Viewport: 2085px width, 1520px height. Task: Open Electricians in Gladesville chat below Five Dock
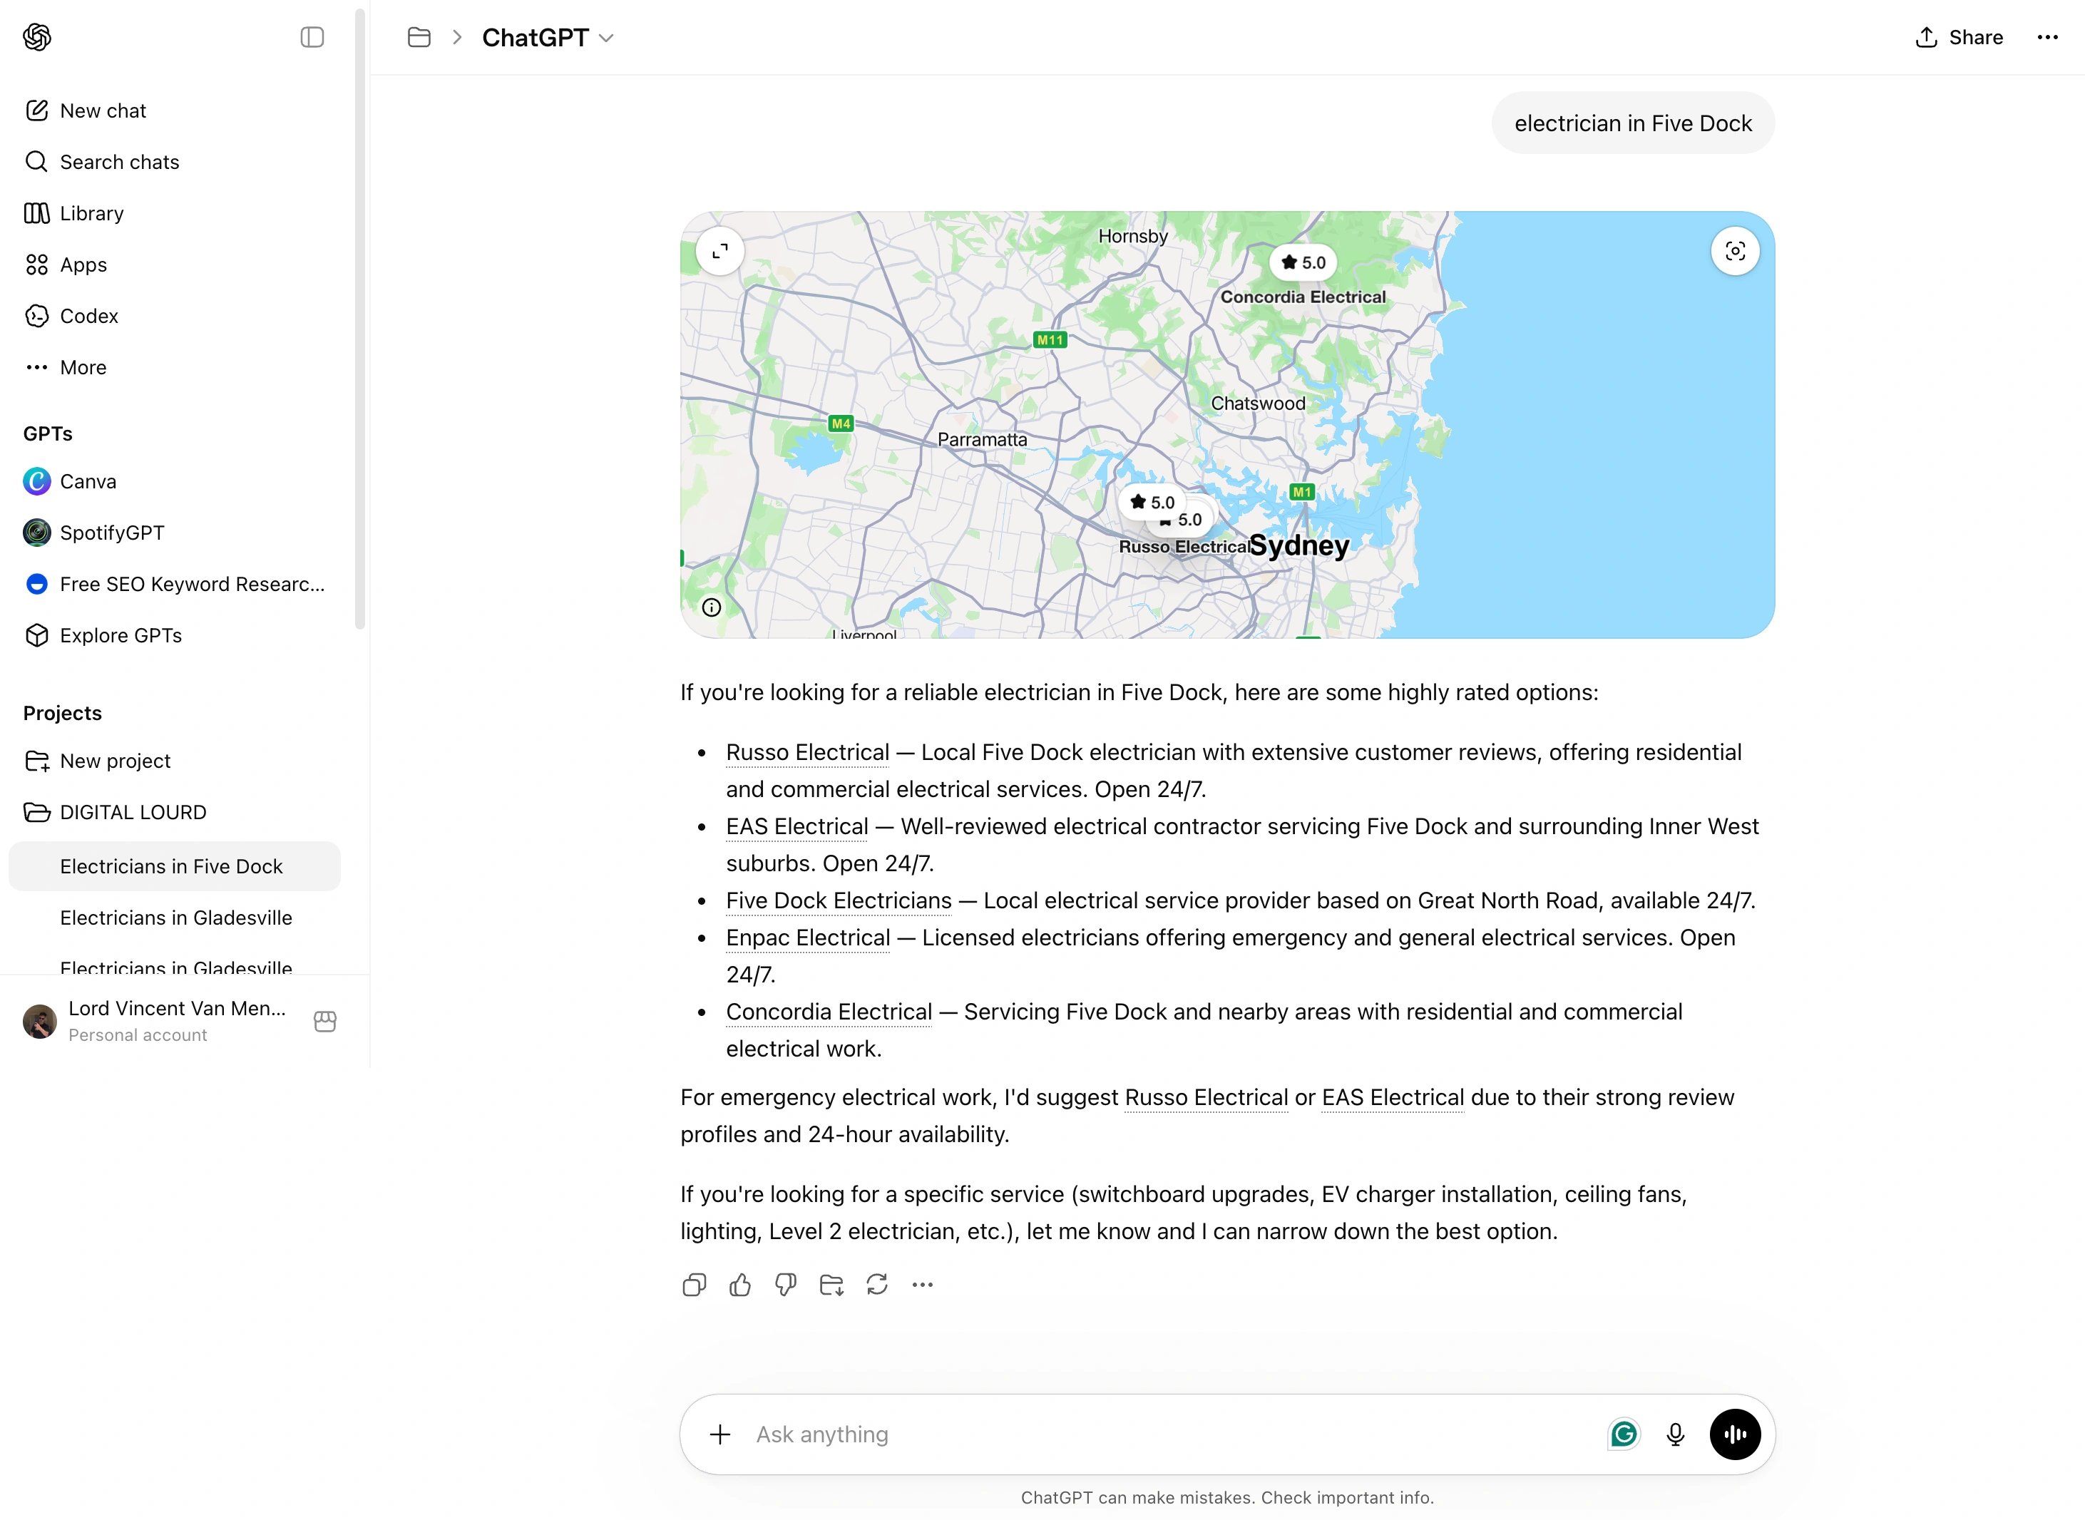click(175, 918)
